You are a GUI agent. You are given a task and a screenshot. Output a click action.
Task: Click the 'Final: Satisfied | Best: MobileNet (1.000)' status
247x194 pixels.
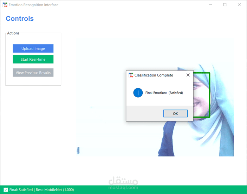pos(41,190)
